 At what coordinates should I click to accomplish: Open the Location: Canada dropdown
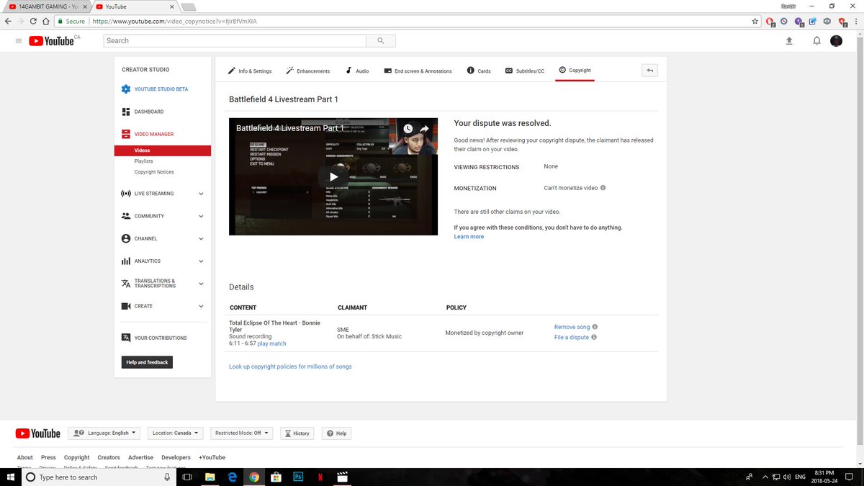(x=176, y=433)
